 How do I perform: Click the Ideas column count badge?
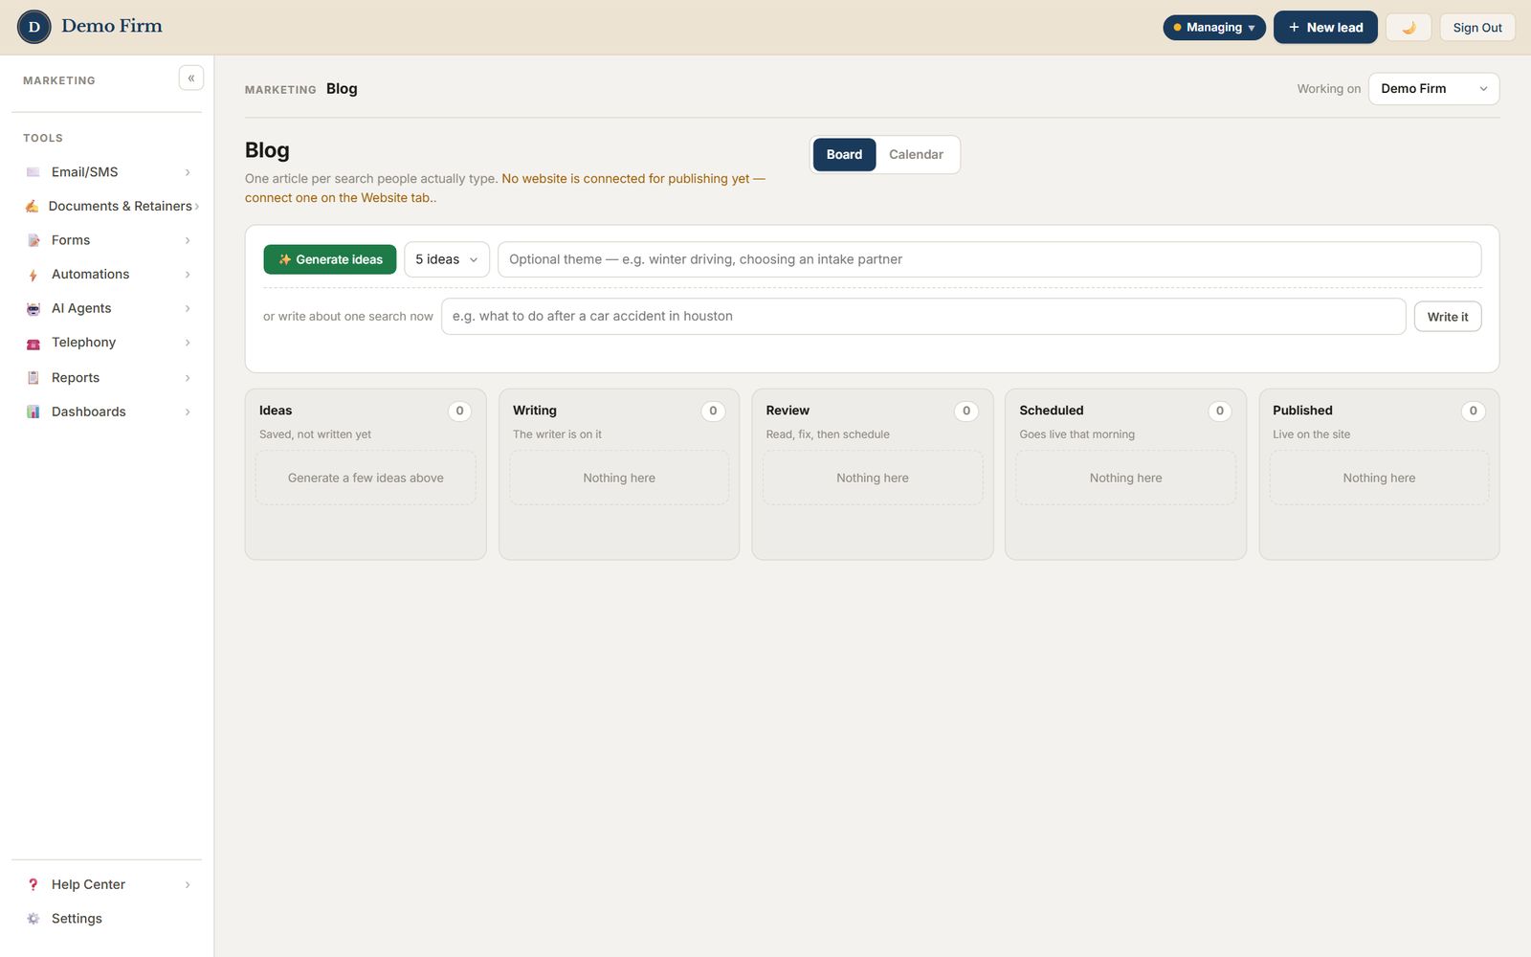point(459,411)
